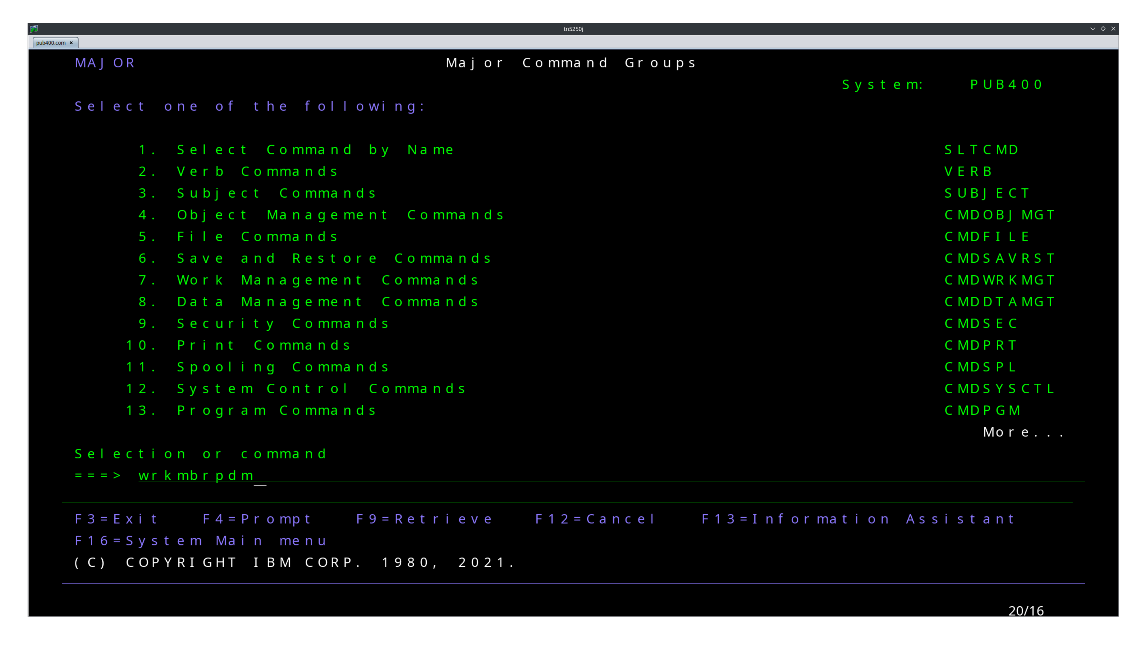This screenshot has width=1147, height=650.
Task: Click the CMDSAVRST menu name
Action: click(x=999, y=258)
